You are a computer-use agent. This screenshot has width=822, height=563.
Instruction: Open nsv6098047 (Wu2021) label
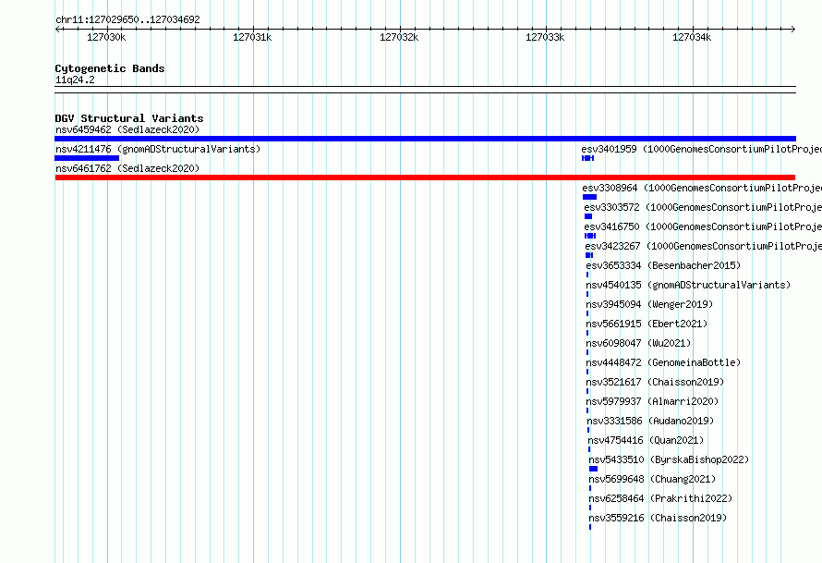coord(638,343)
